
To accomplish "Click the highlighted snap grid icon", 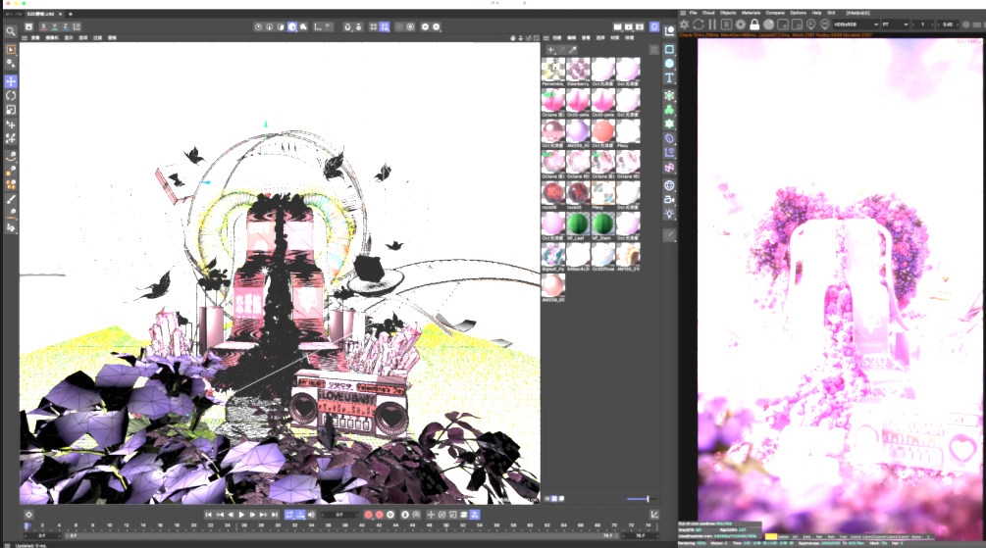I will point(385,27).
